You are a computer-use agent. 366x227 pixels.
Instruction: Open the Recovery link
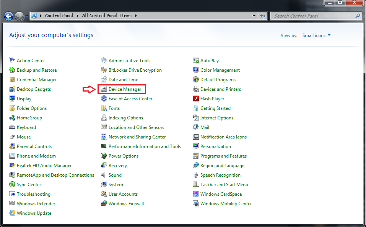click(x=118, y=166)
